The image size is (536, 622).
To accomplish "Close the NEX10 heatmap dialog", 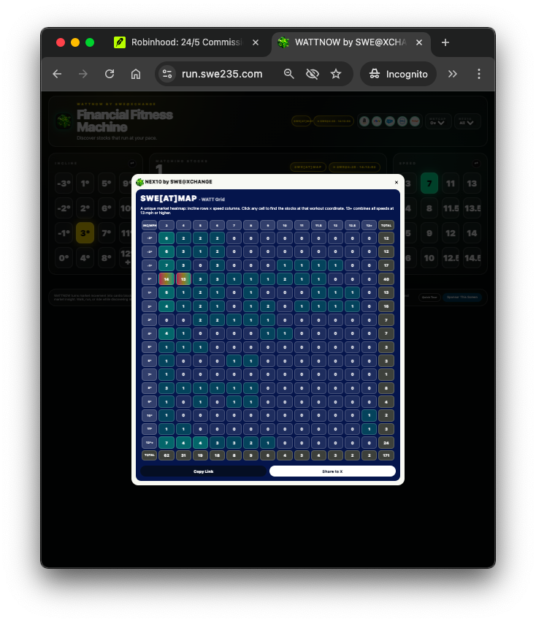I will [x=397, y=183].
